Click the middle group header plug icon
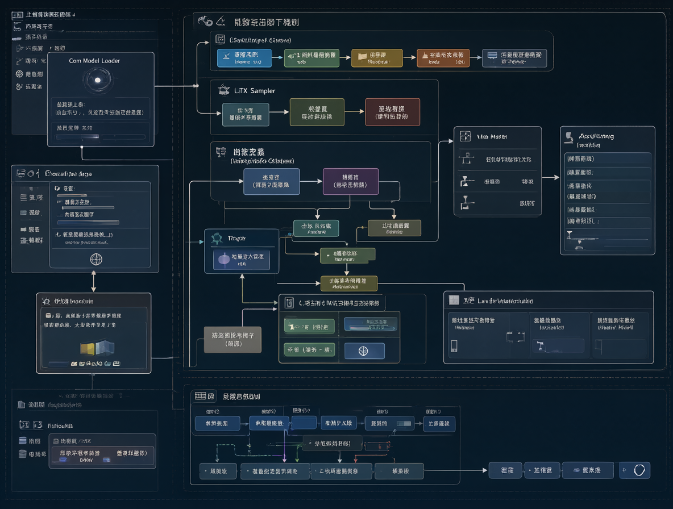The height and width of the screenshot is (509, 673). click(x=221, y=152)
